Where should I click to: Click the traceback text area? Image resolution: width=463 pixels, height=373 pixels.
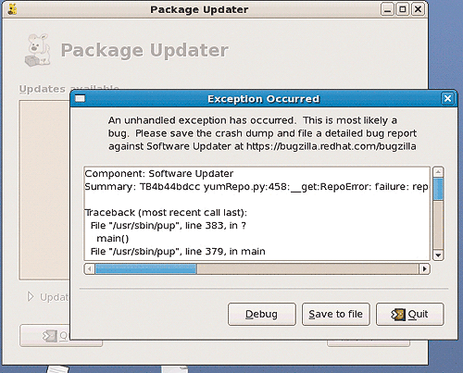coord(257,214)
